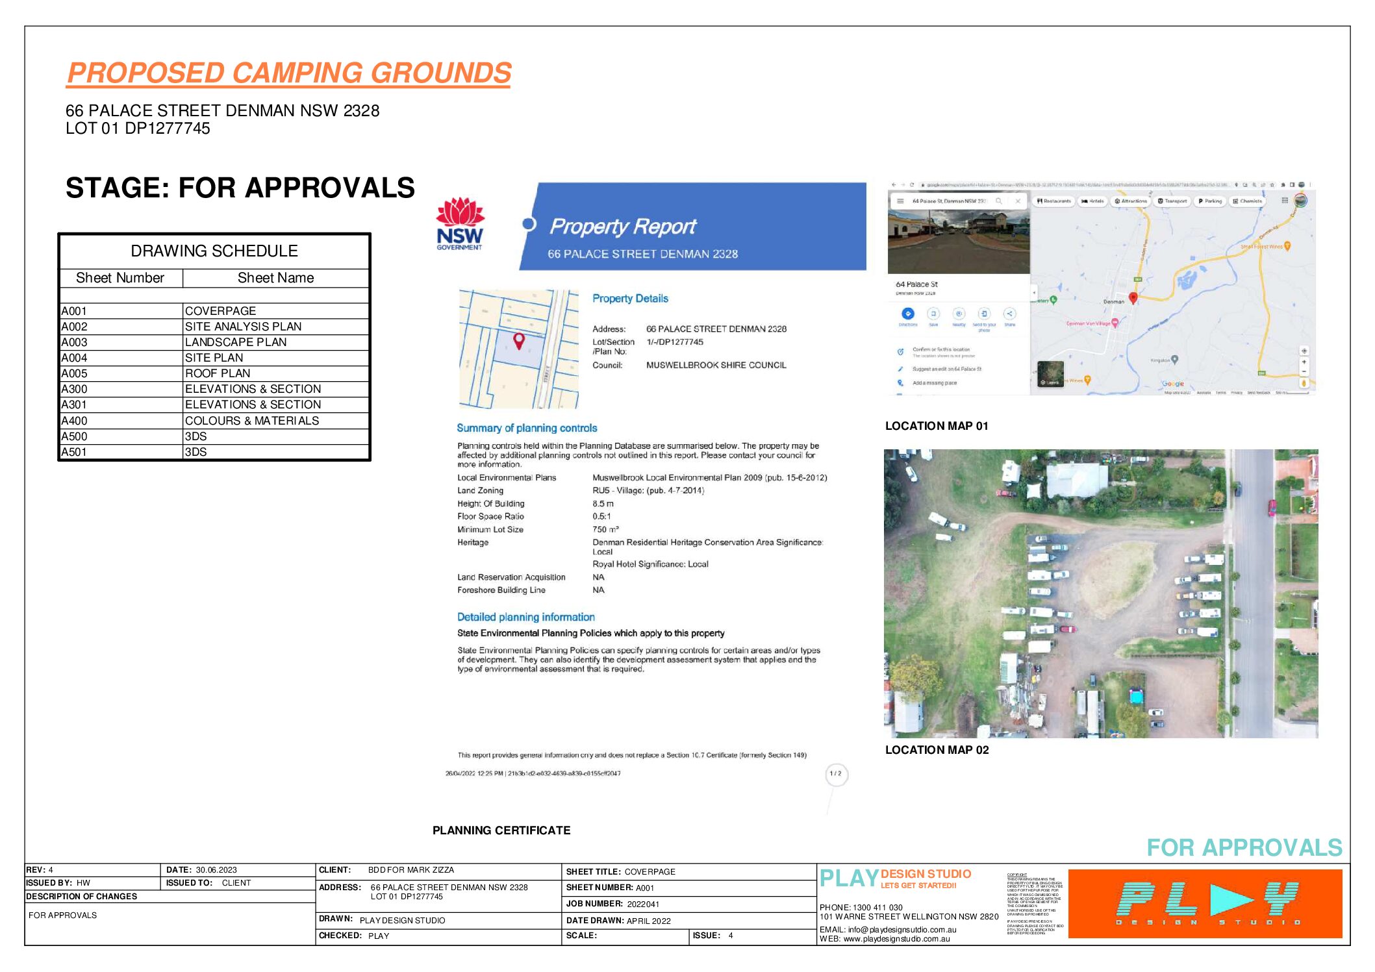This screenshot has width=1375, height=972.
Task: Open the hamburger menu in maps search box
Action: point(900,201)
